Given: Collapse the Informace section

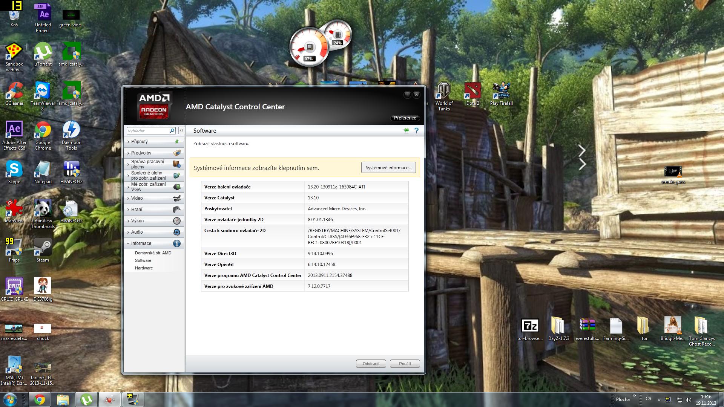Looking at the screenshot, I should click(x=154, y=243).
